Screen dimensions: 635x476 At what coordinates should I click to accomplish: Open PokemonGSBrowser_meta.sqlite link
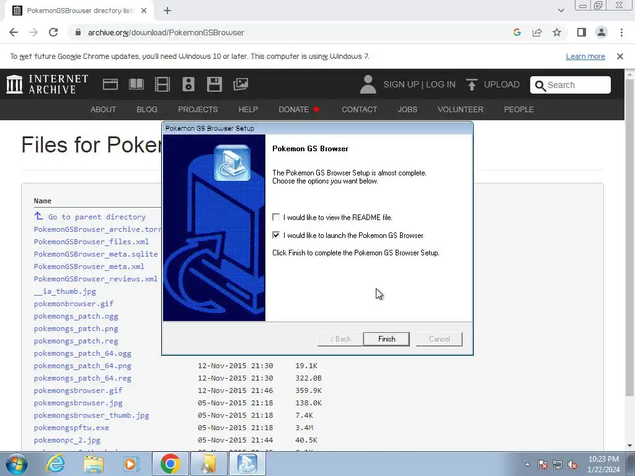95,254
